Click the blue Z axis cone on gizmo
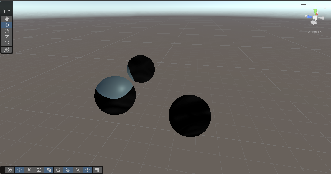The image size is (331, 174). pyautogui.click(x=310, y=17)
